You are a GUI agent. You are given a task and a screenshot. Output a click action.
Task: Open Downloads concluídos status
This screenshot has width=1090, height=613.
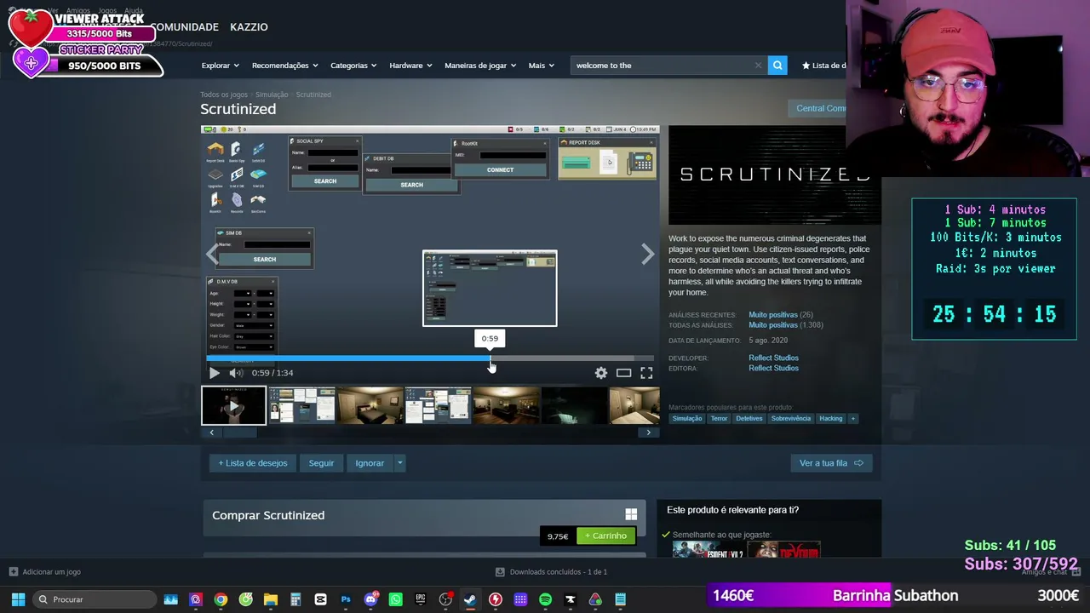coord(552,572)
